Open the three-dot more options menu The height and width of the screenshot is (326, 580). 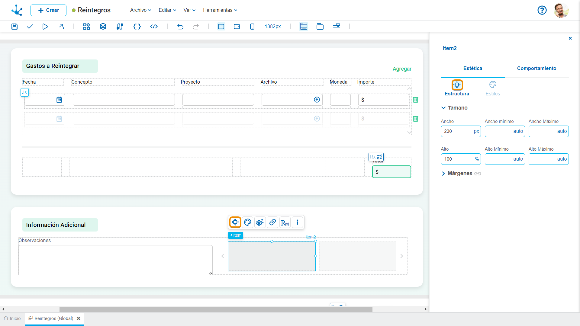298,222
